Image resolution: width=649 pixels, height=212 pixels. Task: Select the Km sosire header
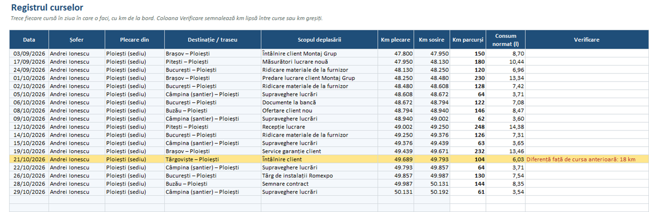coord(432,40)
